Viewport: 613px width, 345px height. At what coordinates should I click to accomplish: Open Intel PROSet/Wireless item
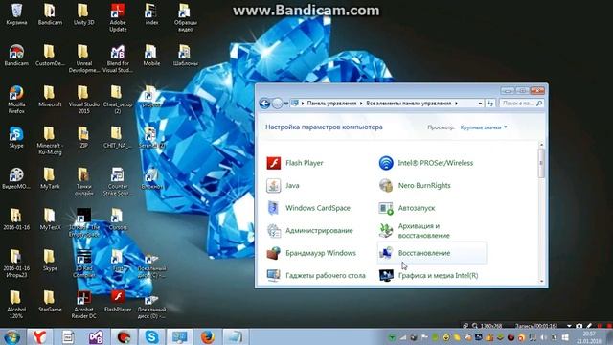426,163
